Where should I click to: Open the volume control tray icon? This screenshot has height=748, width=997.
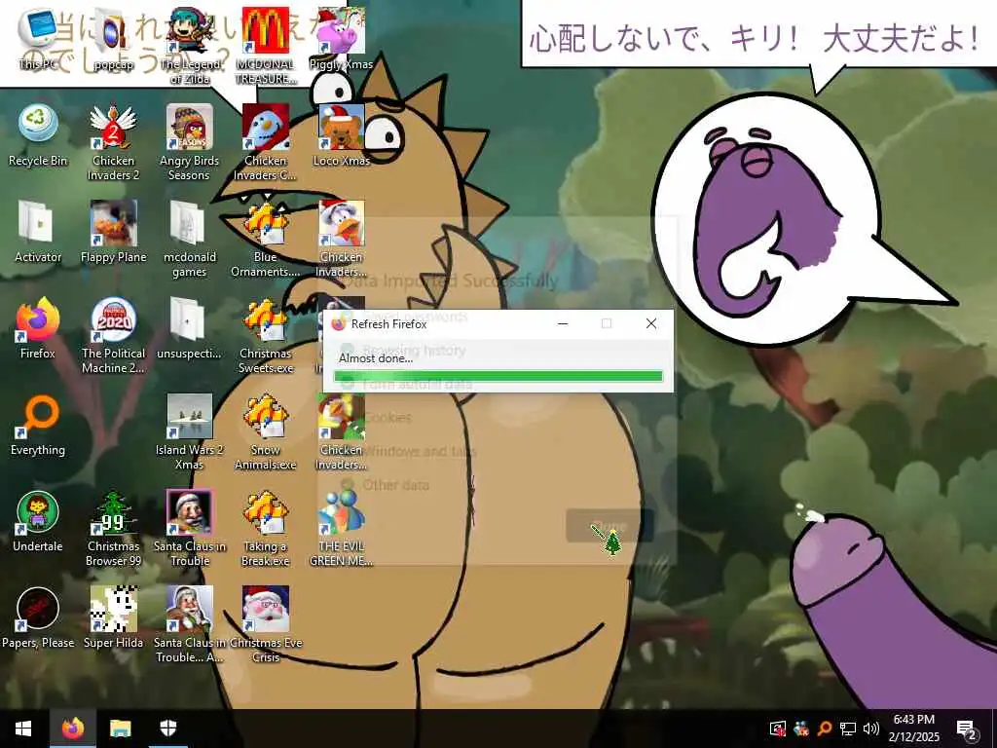point(871,729)
